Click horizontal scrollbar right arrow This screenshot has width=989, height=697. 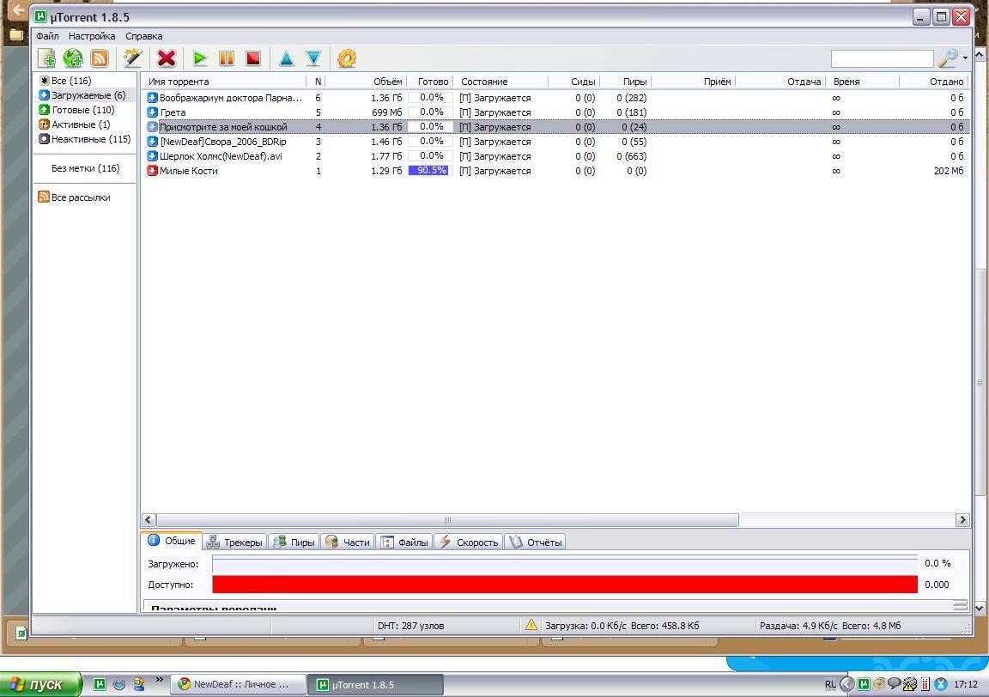[962, 520]
